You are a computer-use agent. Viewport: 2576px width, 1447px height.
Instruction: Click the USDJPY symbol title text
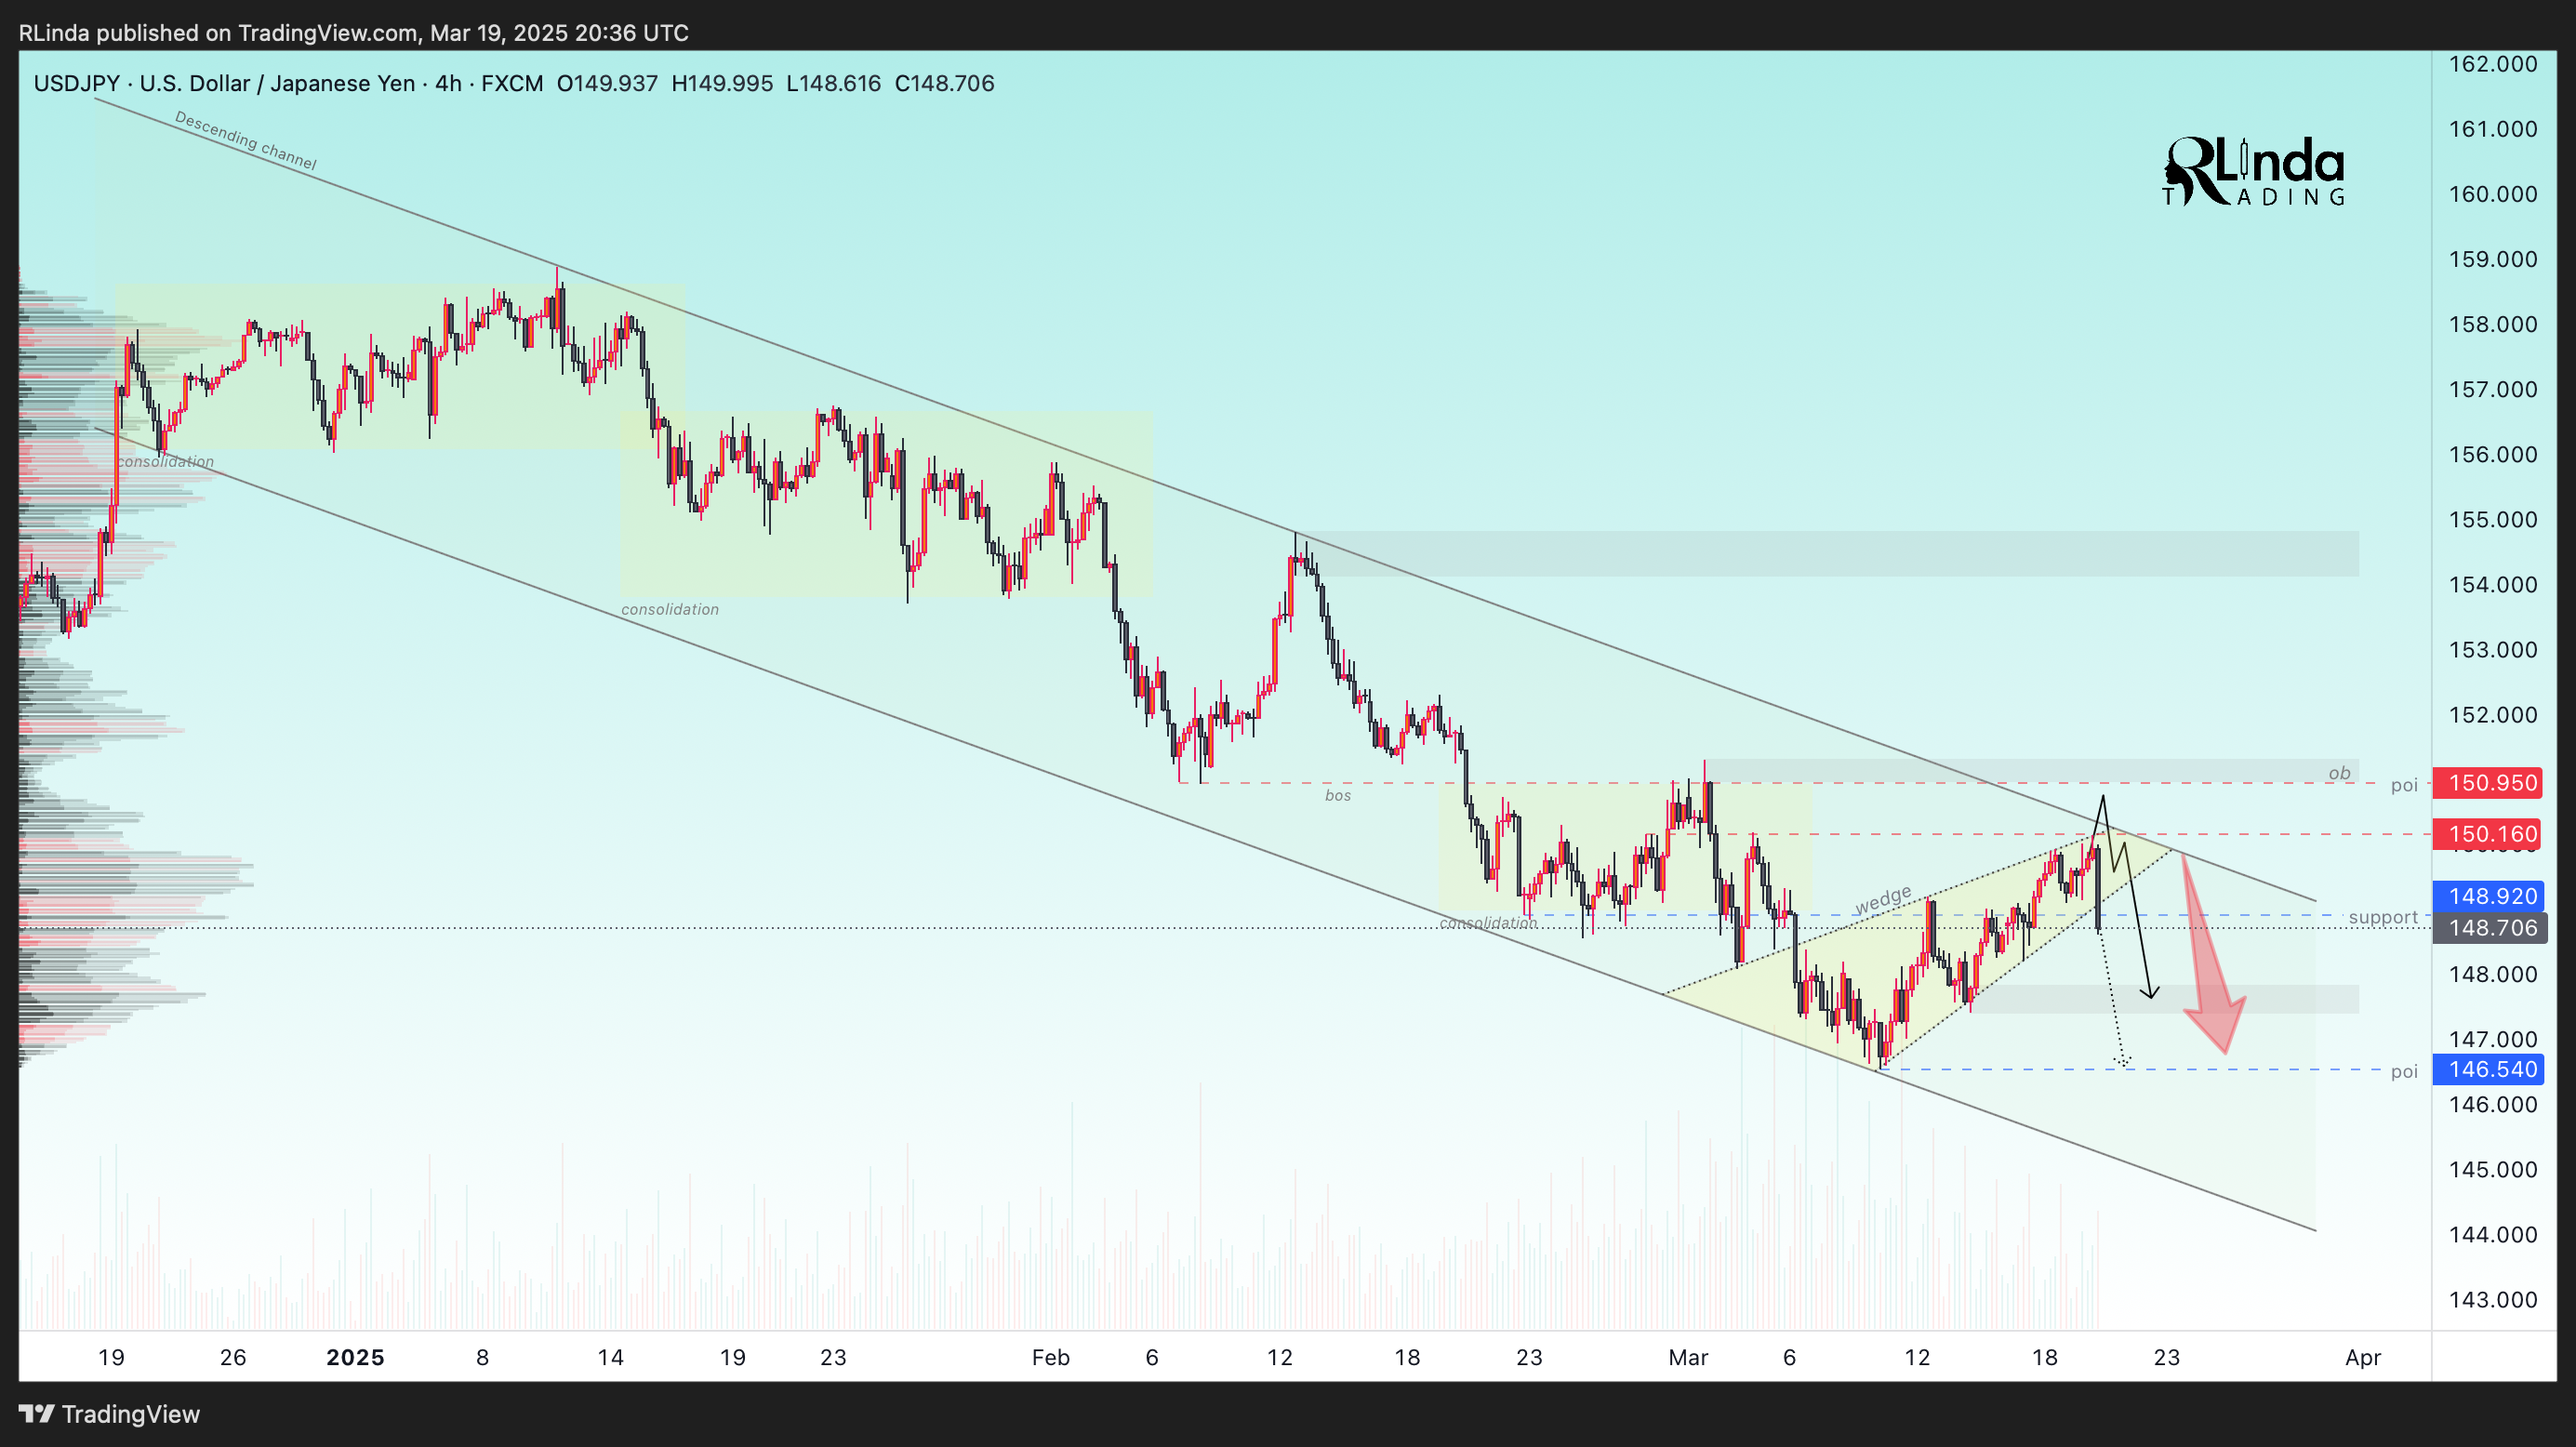(x=77, y=83)
